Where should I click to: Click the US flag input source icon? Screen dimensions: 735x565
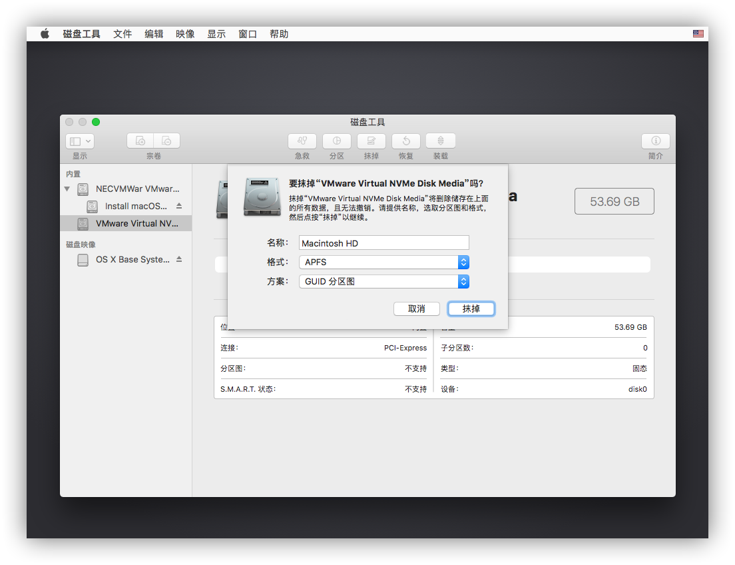(698, 34)
